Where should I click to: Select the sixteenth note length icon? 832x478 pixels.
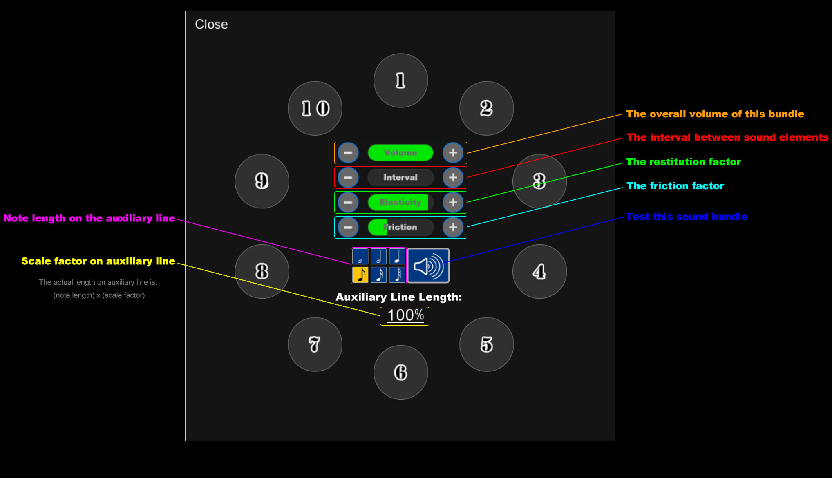point(379,275)
